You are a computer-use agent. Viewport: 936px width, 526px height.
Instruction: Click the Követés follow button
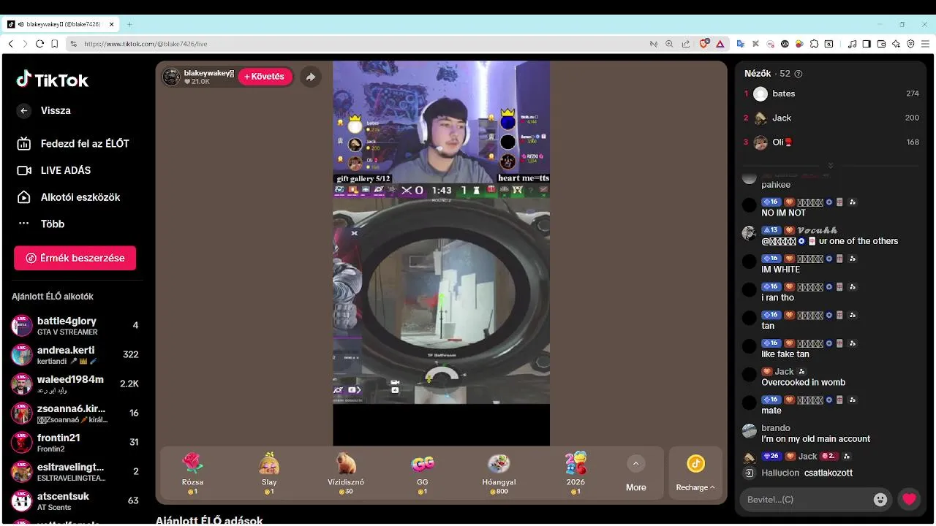point(265,77)
